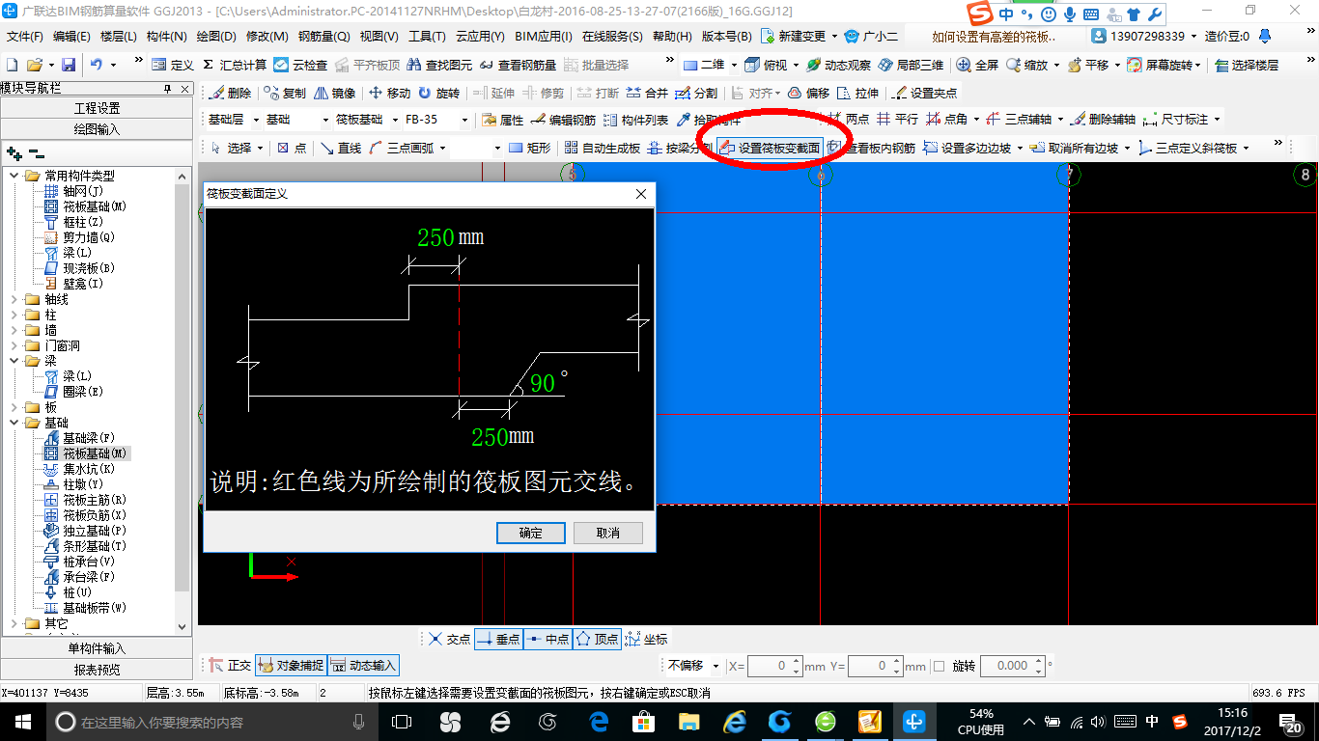Click 确定 in the dialog

coord(530,533)
